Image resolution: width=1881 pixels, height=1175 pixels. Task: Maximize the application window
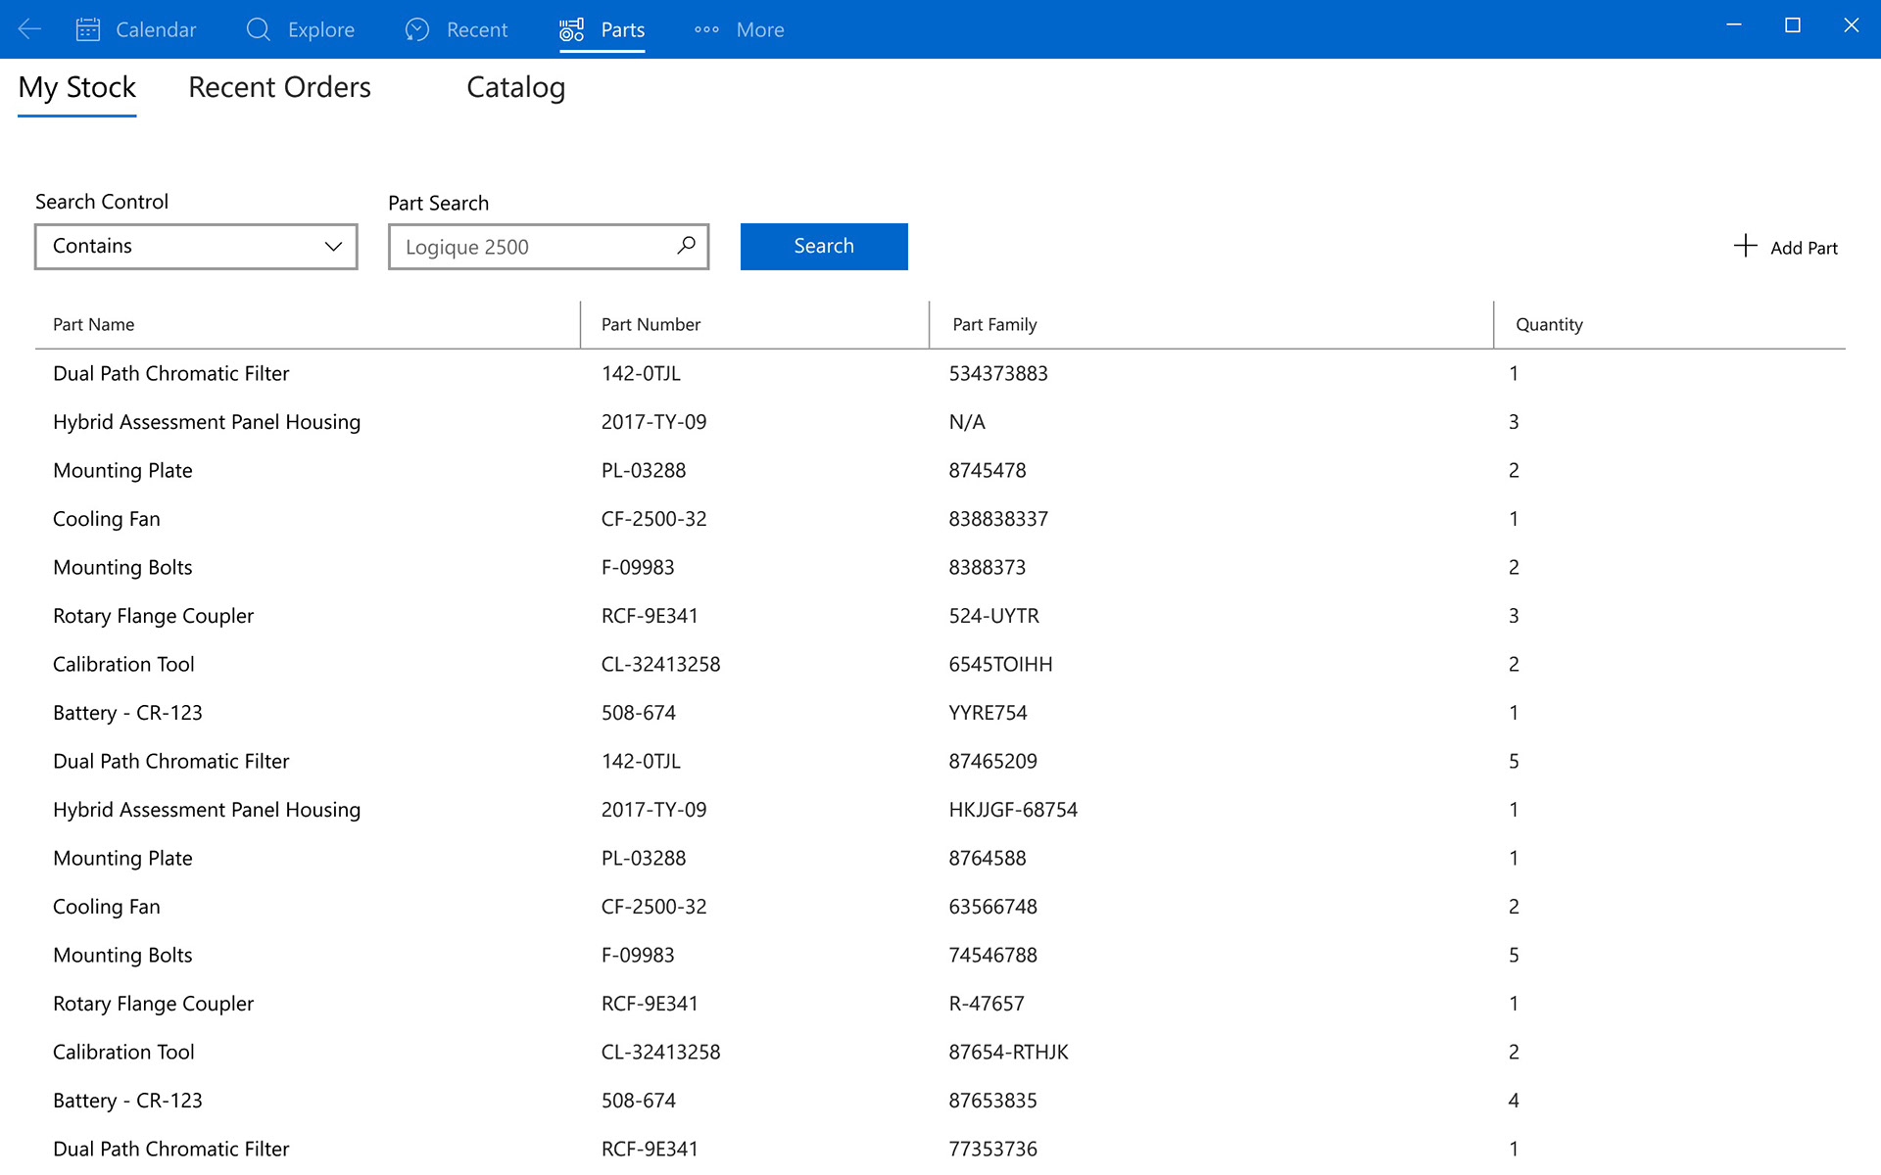pos(1792,25)
